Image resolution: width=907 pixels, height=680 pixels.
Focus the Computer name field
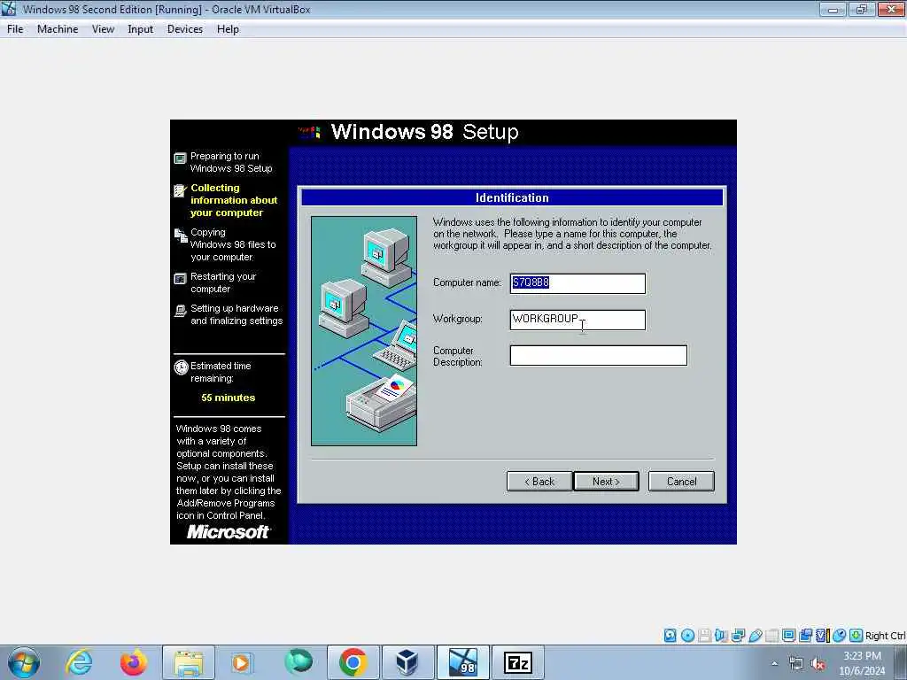pos(578,283)
